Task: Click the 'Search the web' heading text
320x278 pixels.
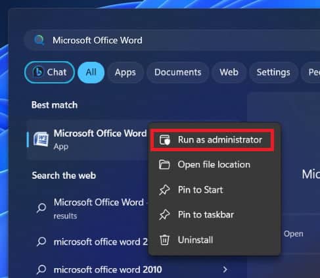Action: pos(64,175)
